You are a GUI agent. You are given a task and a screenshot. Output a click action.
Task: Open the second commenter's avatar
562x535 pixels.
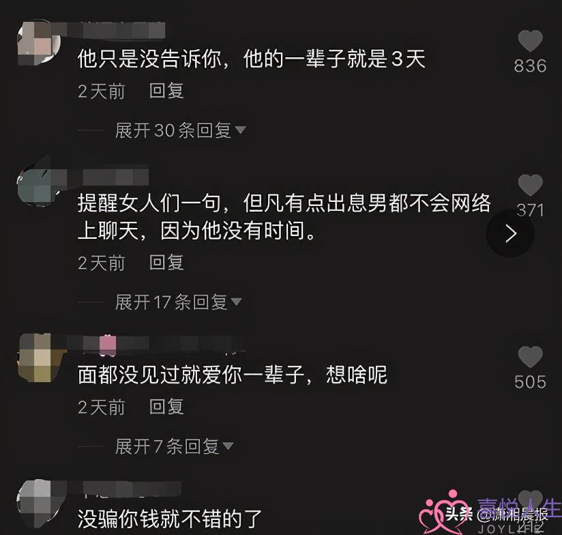point(39,184)
